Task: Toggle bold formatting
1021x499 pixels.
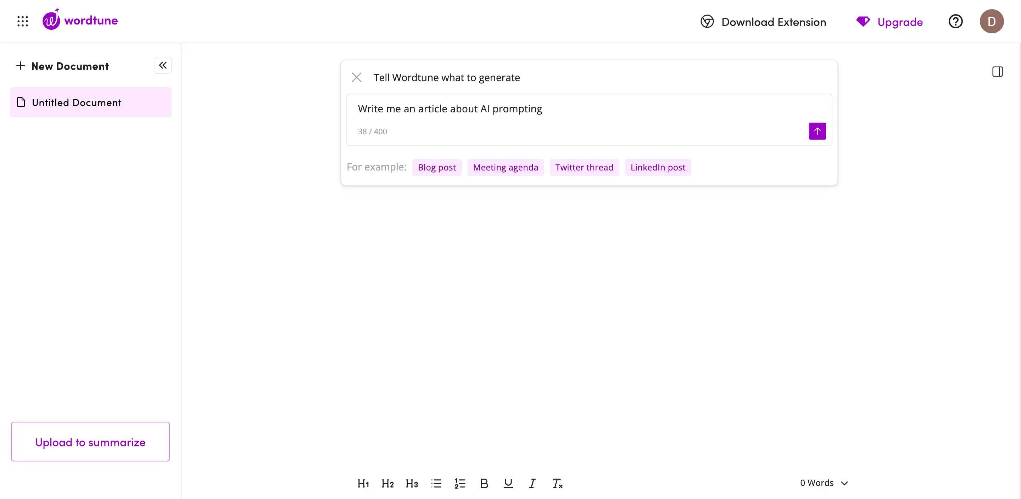Action: 484,483
